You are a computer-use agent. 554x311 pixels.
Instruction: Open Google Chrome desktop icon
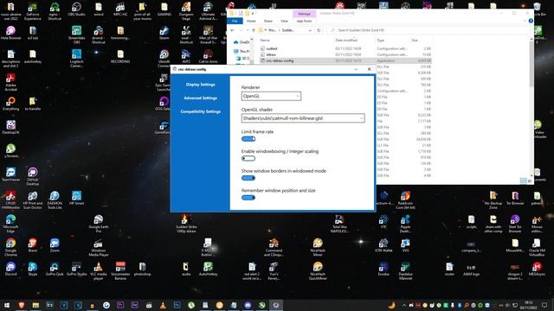click(10, 247)
